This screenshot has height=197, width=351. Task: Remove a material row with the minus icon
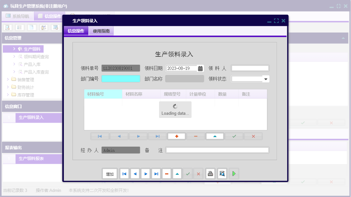click(x=195, y=136)
